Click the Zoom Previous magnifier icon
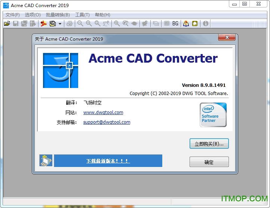Screen dimensions: 270x208 coord(126,23)
